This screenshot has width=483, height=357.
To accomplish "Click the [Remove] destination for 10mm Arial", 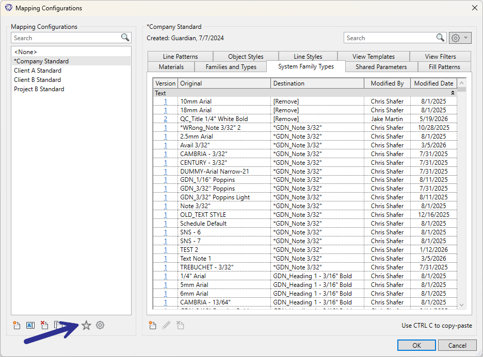I will pos(317,101).
